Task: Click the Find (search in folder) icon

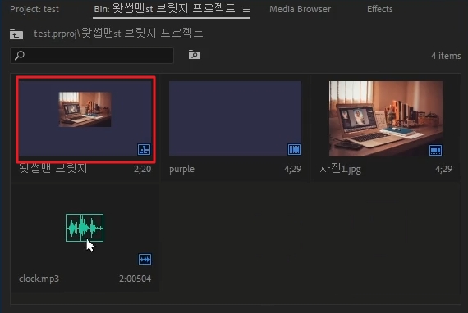Action: (x=195, y=55)
